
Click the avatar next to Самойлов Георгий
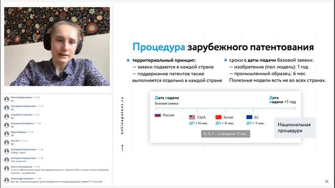point(7,116)
